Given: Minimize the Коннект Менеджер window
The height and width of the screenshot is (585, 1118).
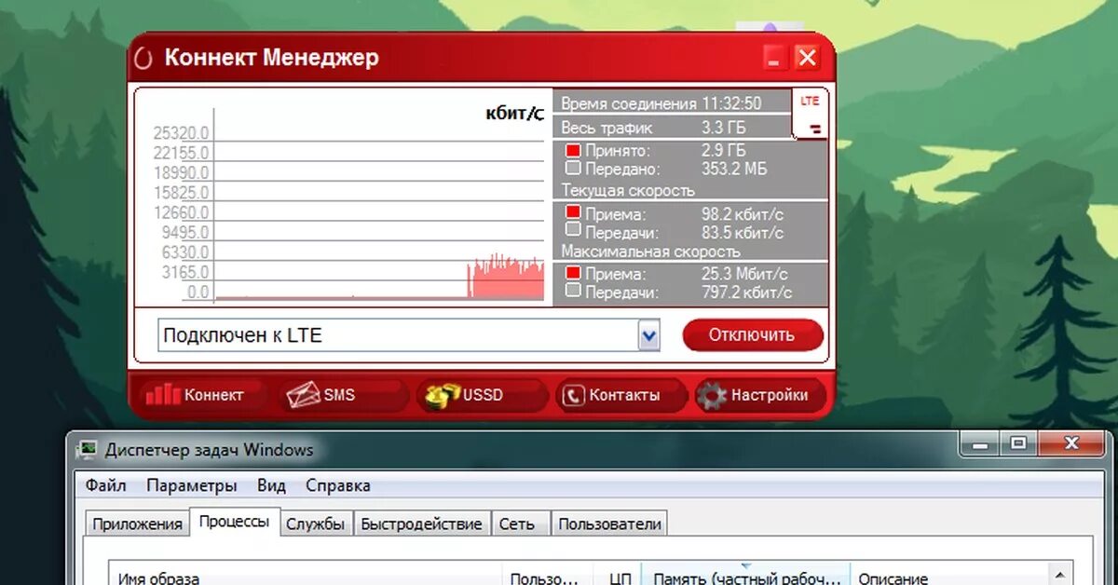Looking at the screenshot, I should [775, 58].
